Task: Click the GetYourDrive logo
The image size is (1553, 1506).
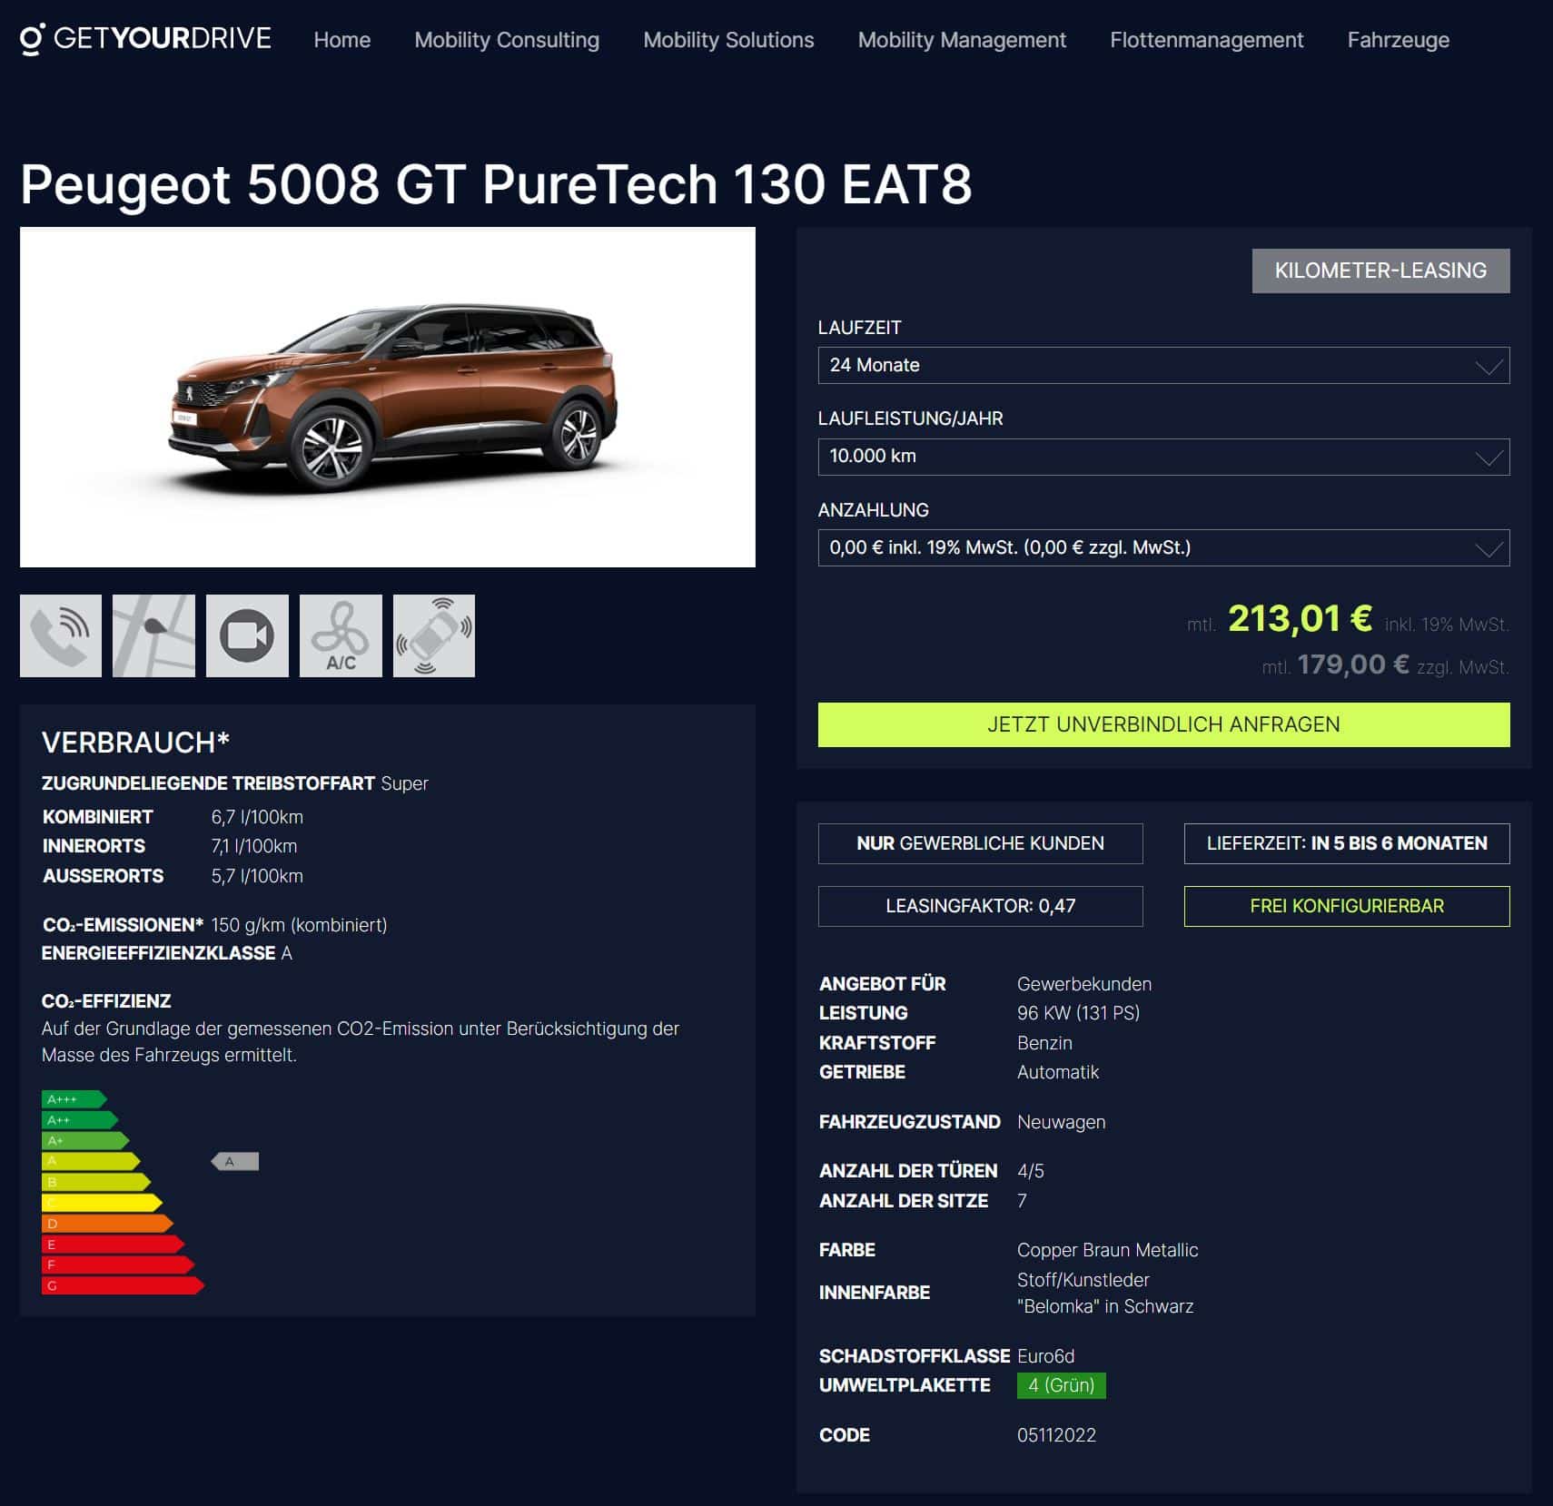Action: click(145, 39)
